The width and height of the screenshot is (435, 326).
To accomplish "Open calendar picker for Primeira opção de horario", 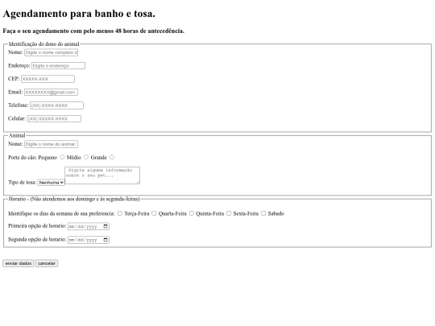I will tap(106, 226).
